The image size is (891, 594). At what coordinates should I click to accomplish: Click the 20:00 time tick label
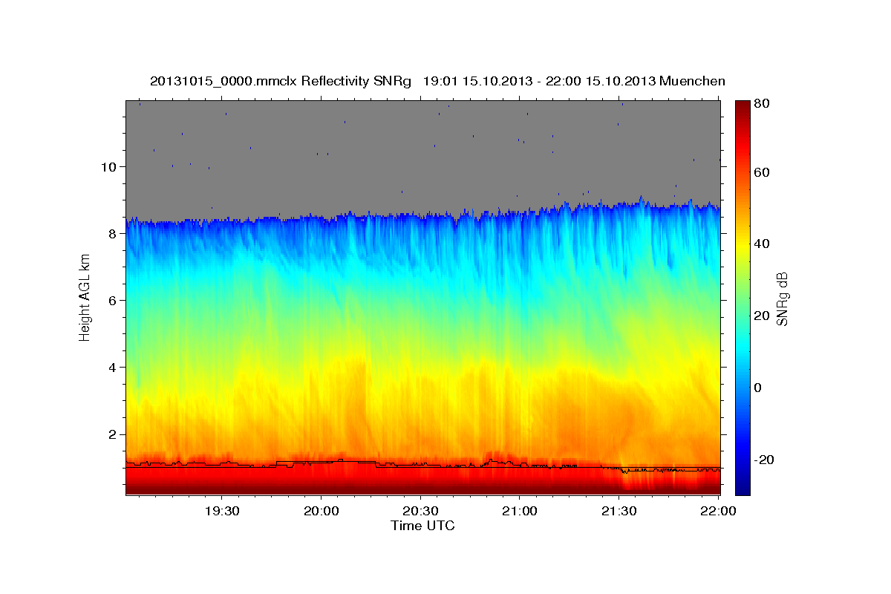(321, 512)
